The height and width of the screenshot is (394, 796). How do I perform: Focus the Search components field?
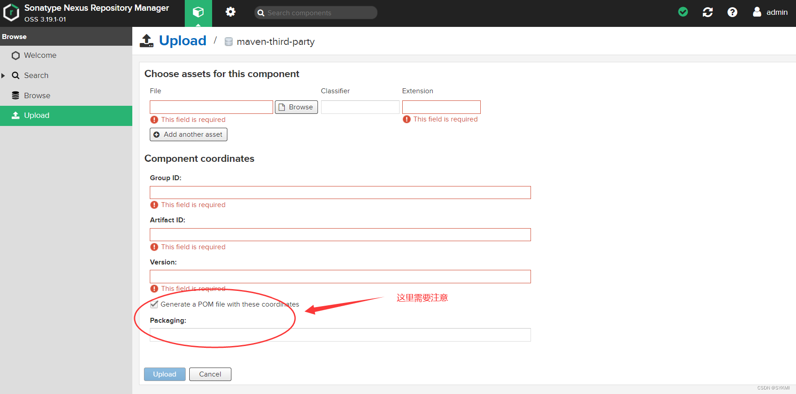point(316,13)
